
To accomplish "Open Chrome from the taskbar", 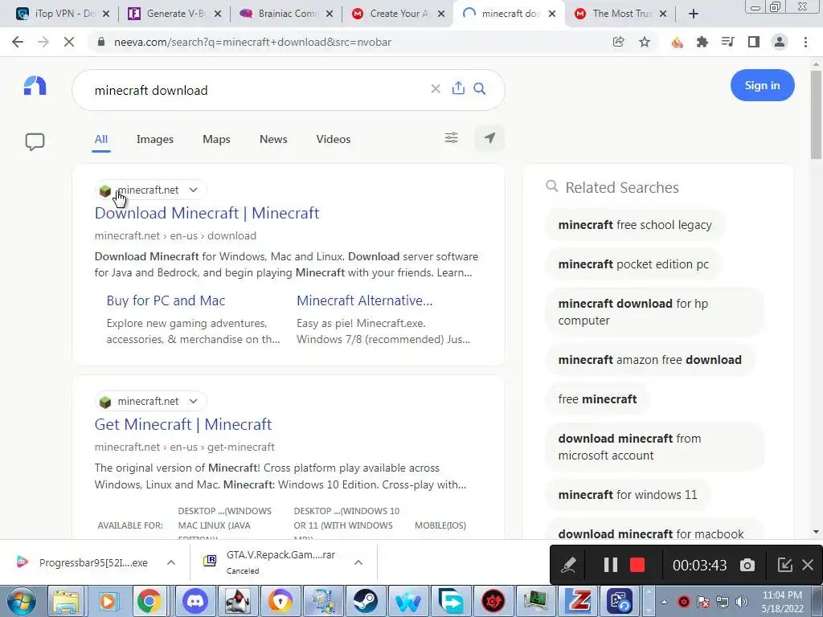I will (149, 601).
